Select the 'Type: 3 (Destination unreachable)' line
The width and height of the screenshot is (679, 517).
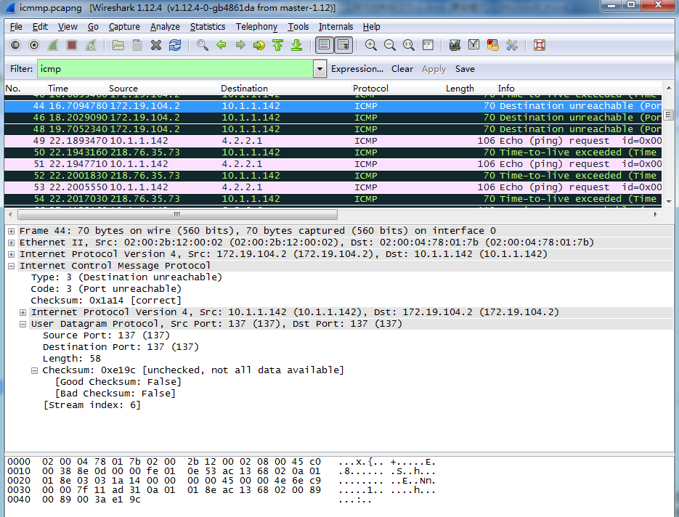[126, 277]
